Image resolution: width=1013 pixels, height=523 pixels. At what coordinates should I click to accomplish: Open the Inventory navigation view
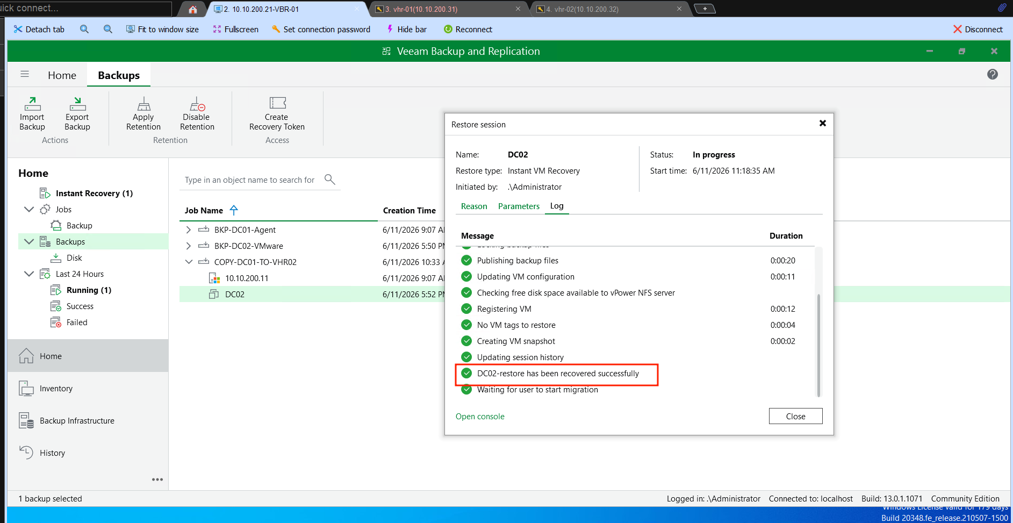[88, 388]
